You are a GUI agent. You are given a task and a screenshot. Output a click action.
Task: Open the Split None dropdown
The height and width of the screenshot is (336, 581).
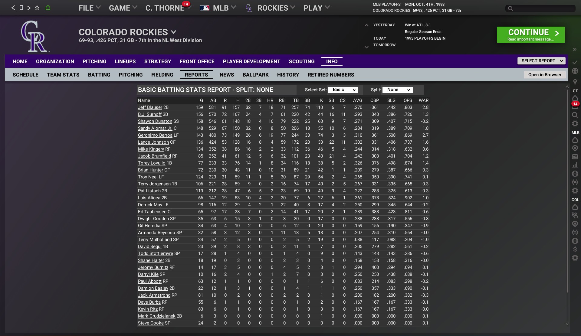pos(398,90)
